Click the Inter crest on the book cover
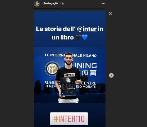This screenshot has width=147, height=127. (x=68, y=80)
